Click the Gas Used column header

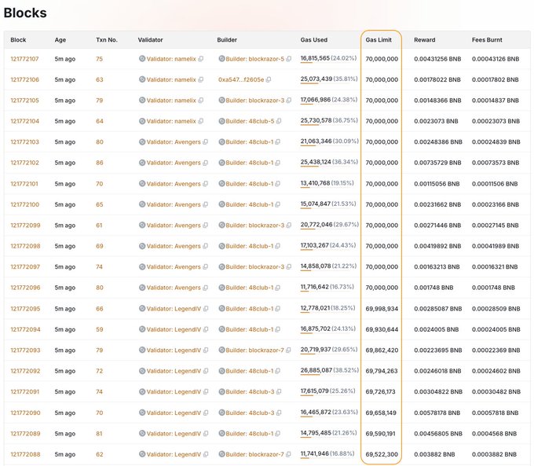click(x=313, y=40)
